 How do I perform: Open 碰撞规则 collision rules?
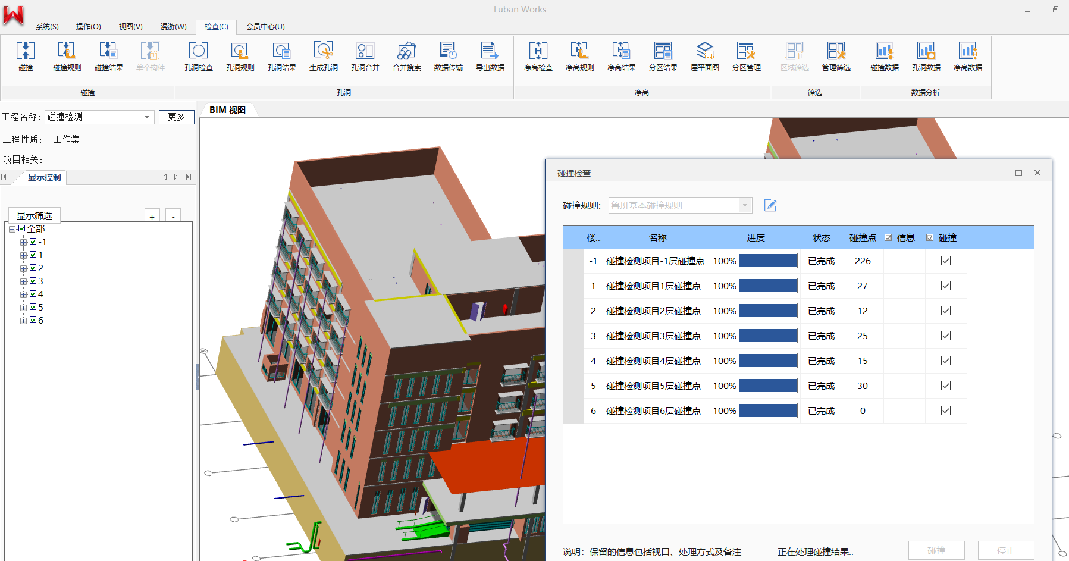click(x=67, y=57)
